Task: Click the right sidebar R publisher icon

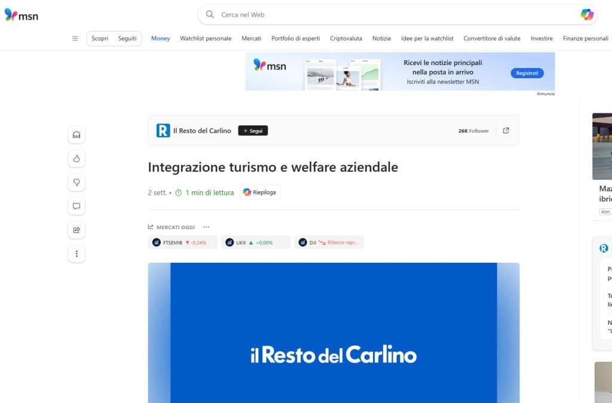Action: pos(604,248)
